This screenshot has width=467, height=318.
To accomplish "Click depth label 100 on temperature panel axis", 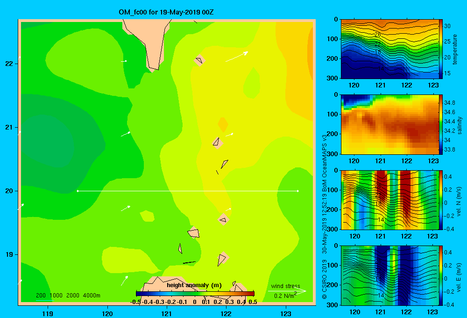I will point(333,39).
